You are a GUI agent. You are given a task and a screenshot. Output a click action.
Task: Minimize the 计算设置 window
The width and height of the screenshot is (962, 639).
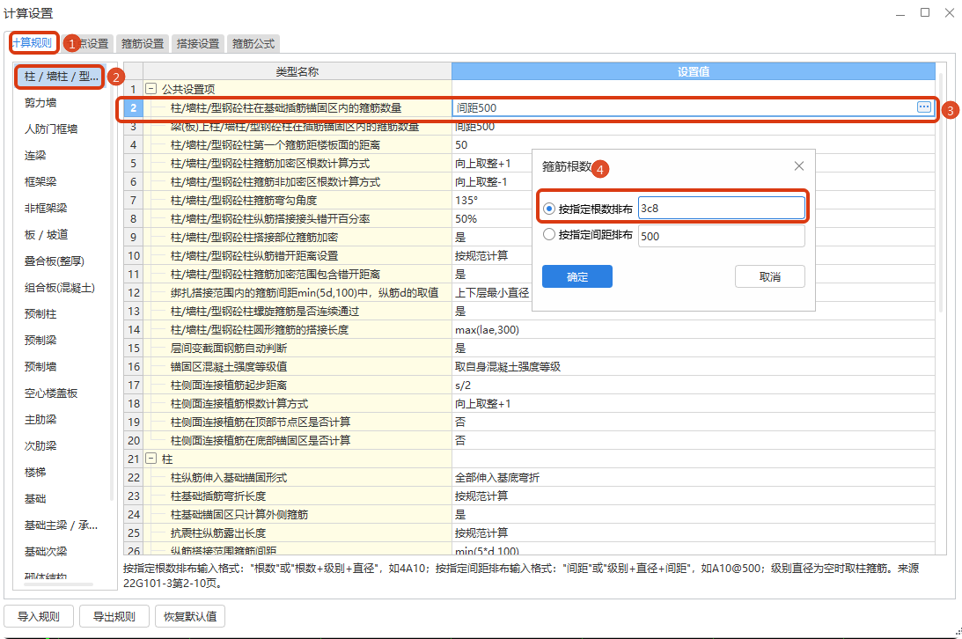(900, 13)
